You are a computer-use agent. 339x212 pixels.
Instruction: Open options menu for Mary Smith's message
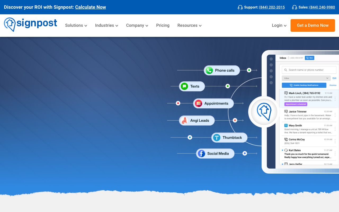pos(335,129)
